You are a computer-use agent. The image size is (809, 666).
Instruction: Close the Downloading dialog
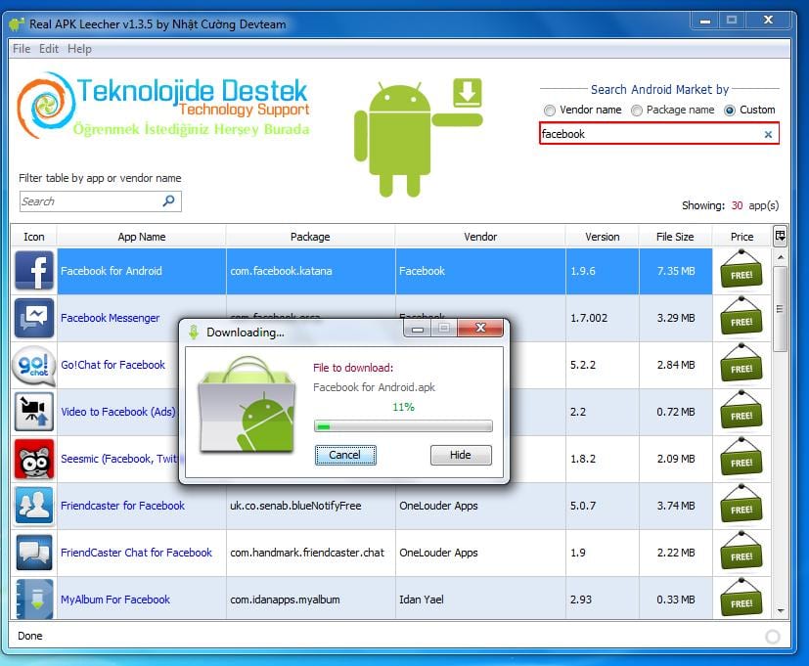pos(480,328)
